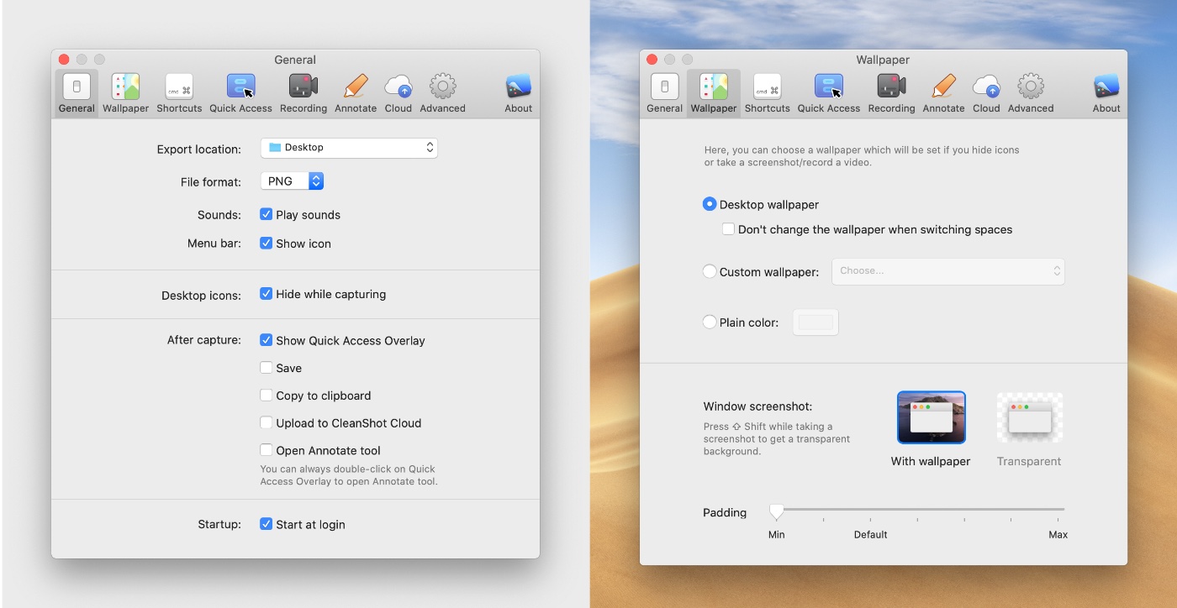Open Annotate tab in the General window
This screenshot has height=608, width=1177.
point(356,93)
